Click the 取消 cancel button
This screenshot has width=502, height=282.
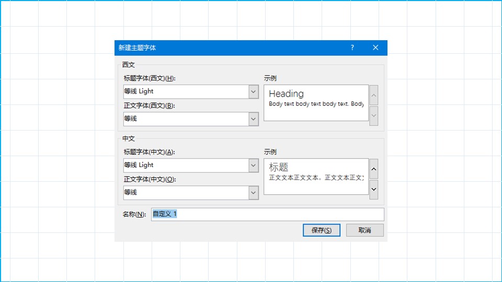364,230
